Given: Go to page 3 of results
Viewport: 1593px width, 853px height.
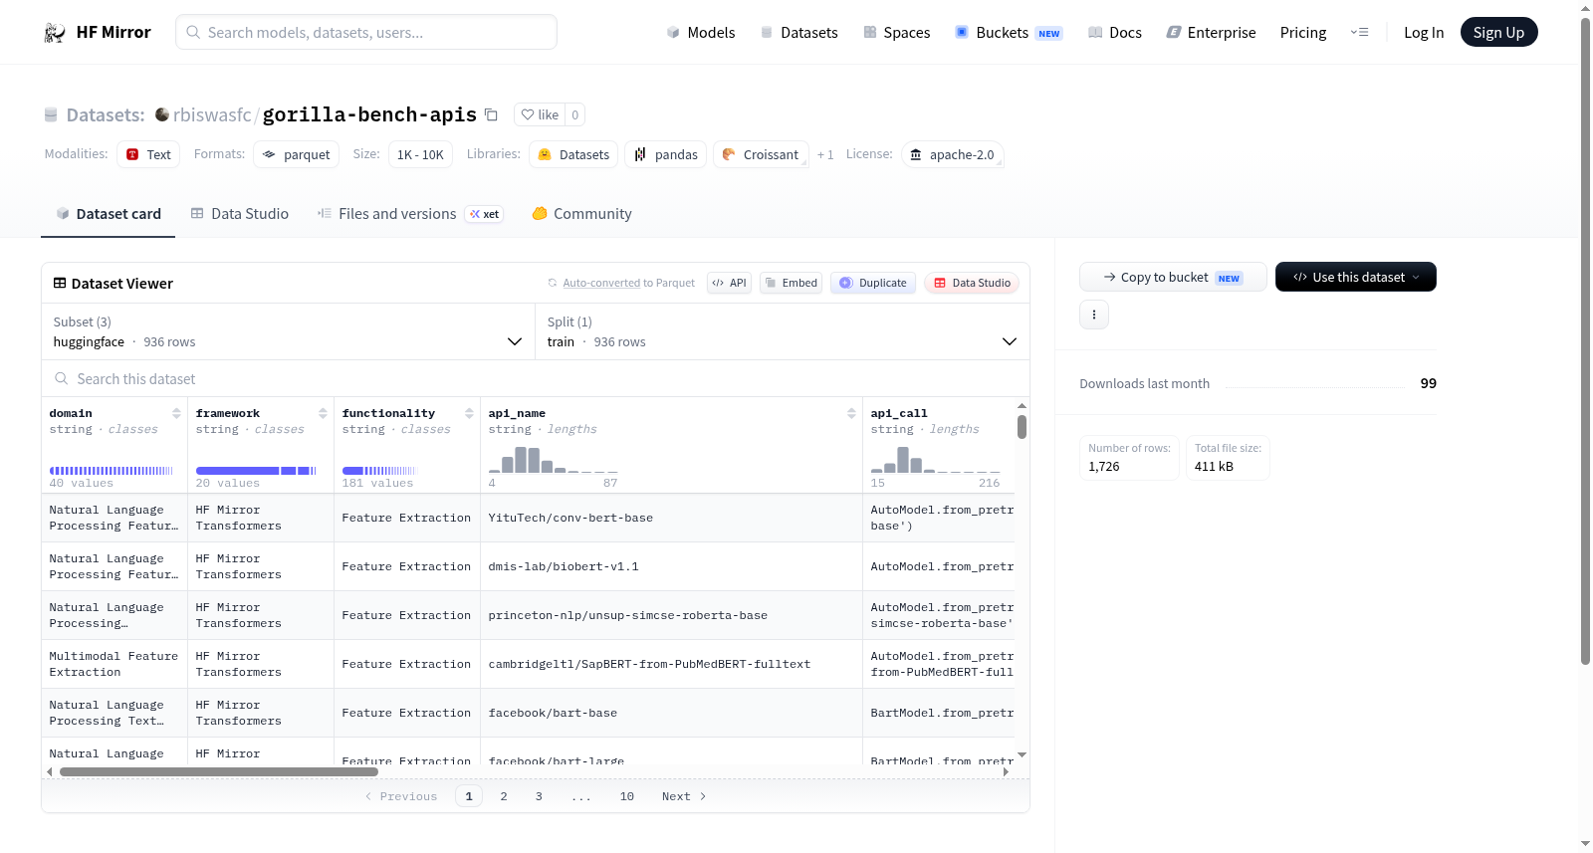Looking at the screenshot, I should [x=539, y=796].
